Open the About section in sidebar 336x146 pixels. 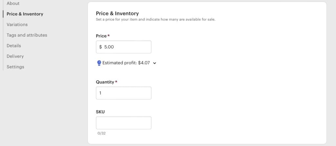[x=13, y=3]
